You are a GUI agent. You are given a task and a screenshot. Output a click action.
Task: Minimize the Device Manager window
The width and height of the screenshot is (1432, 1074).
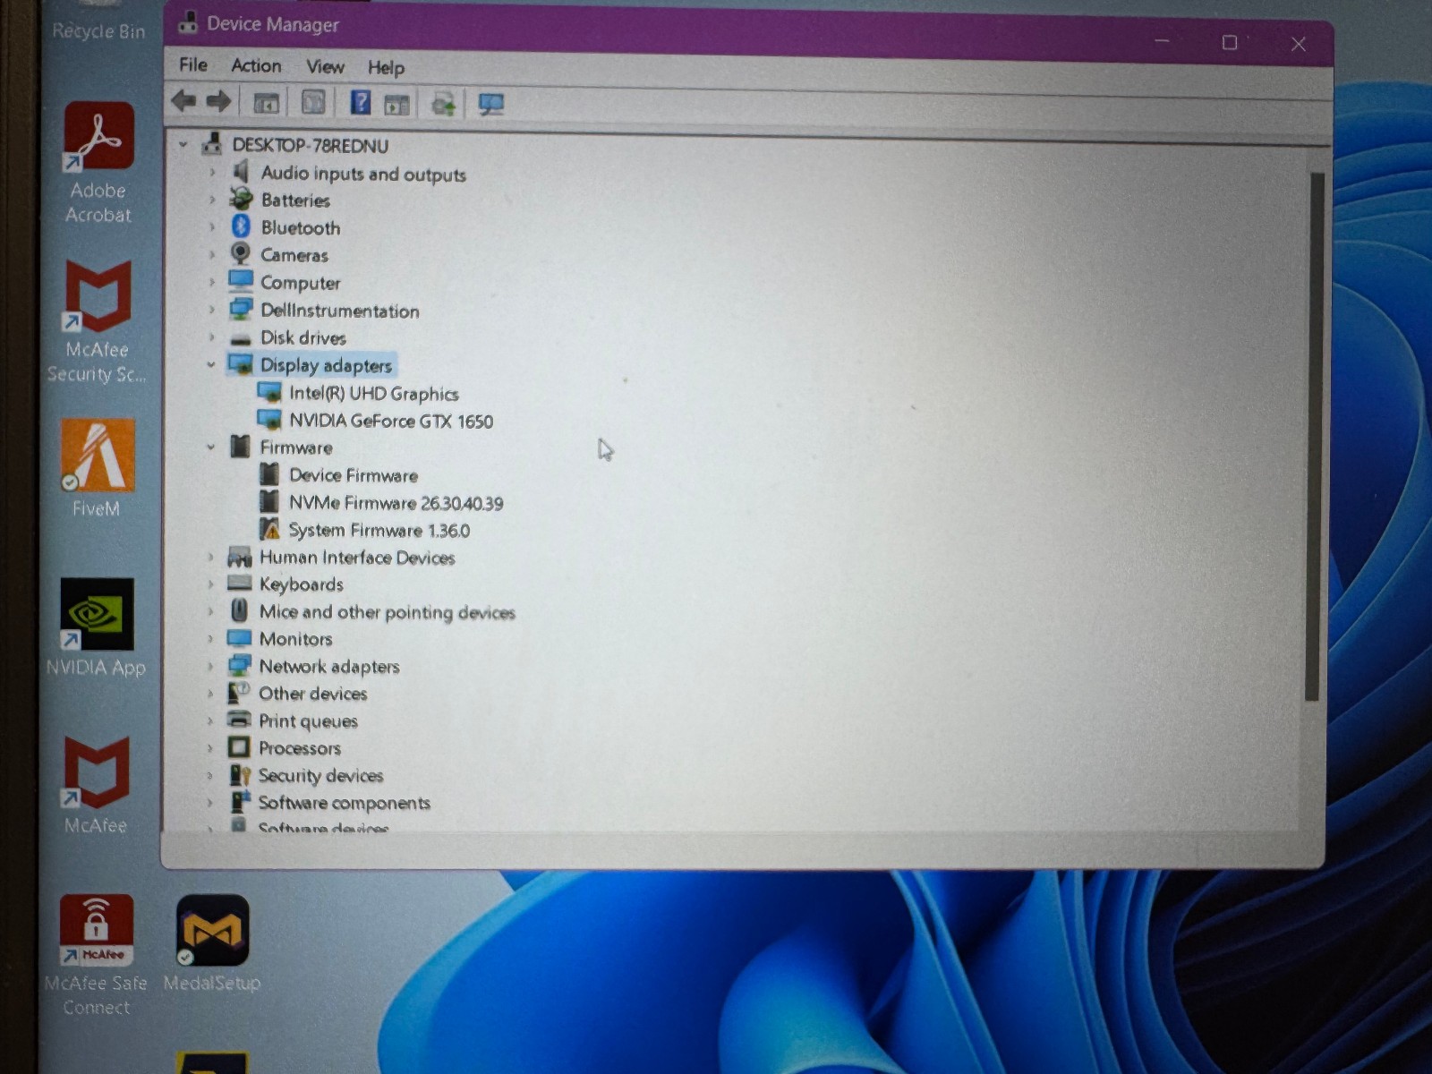pos(1162,41)
